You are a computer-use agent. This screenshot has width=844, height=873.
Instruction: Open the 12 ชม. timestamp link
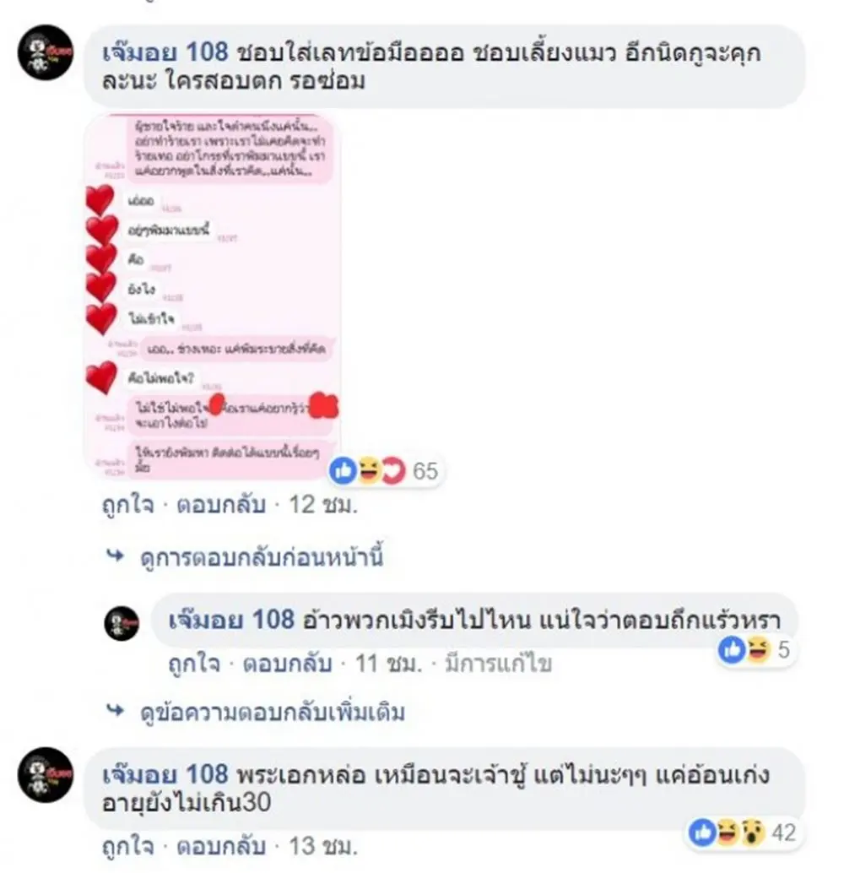coord(323,504)
